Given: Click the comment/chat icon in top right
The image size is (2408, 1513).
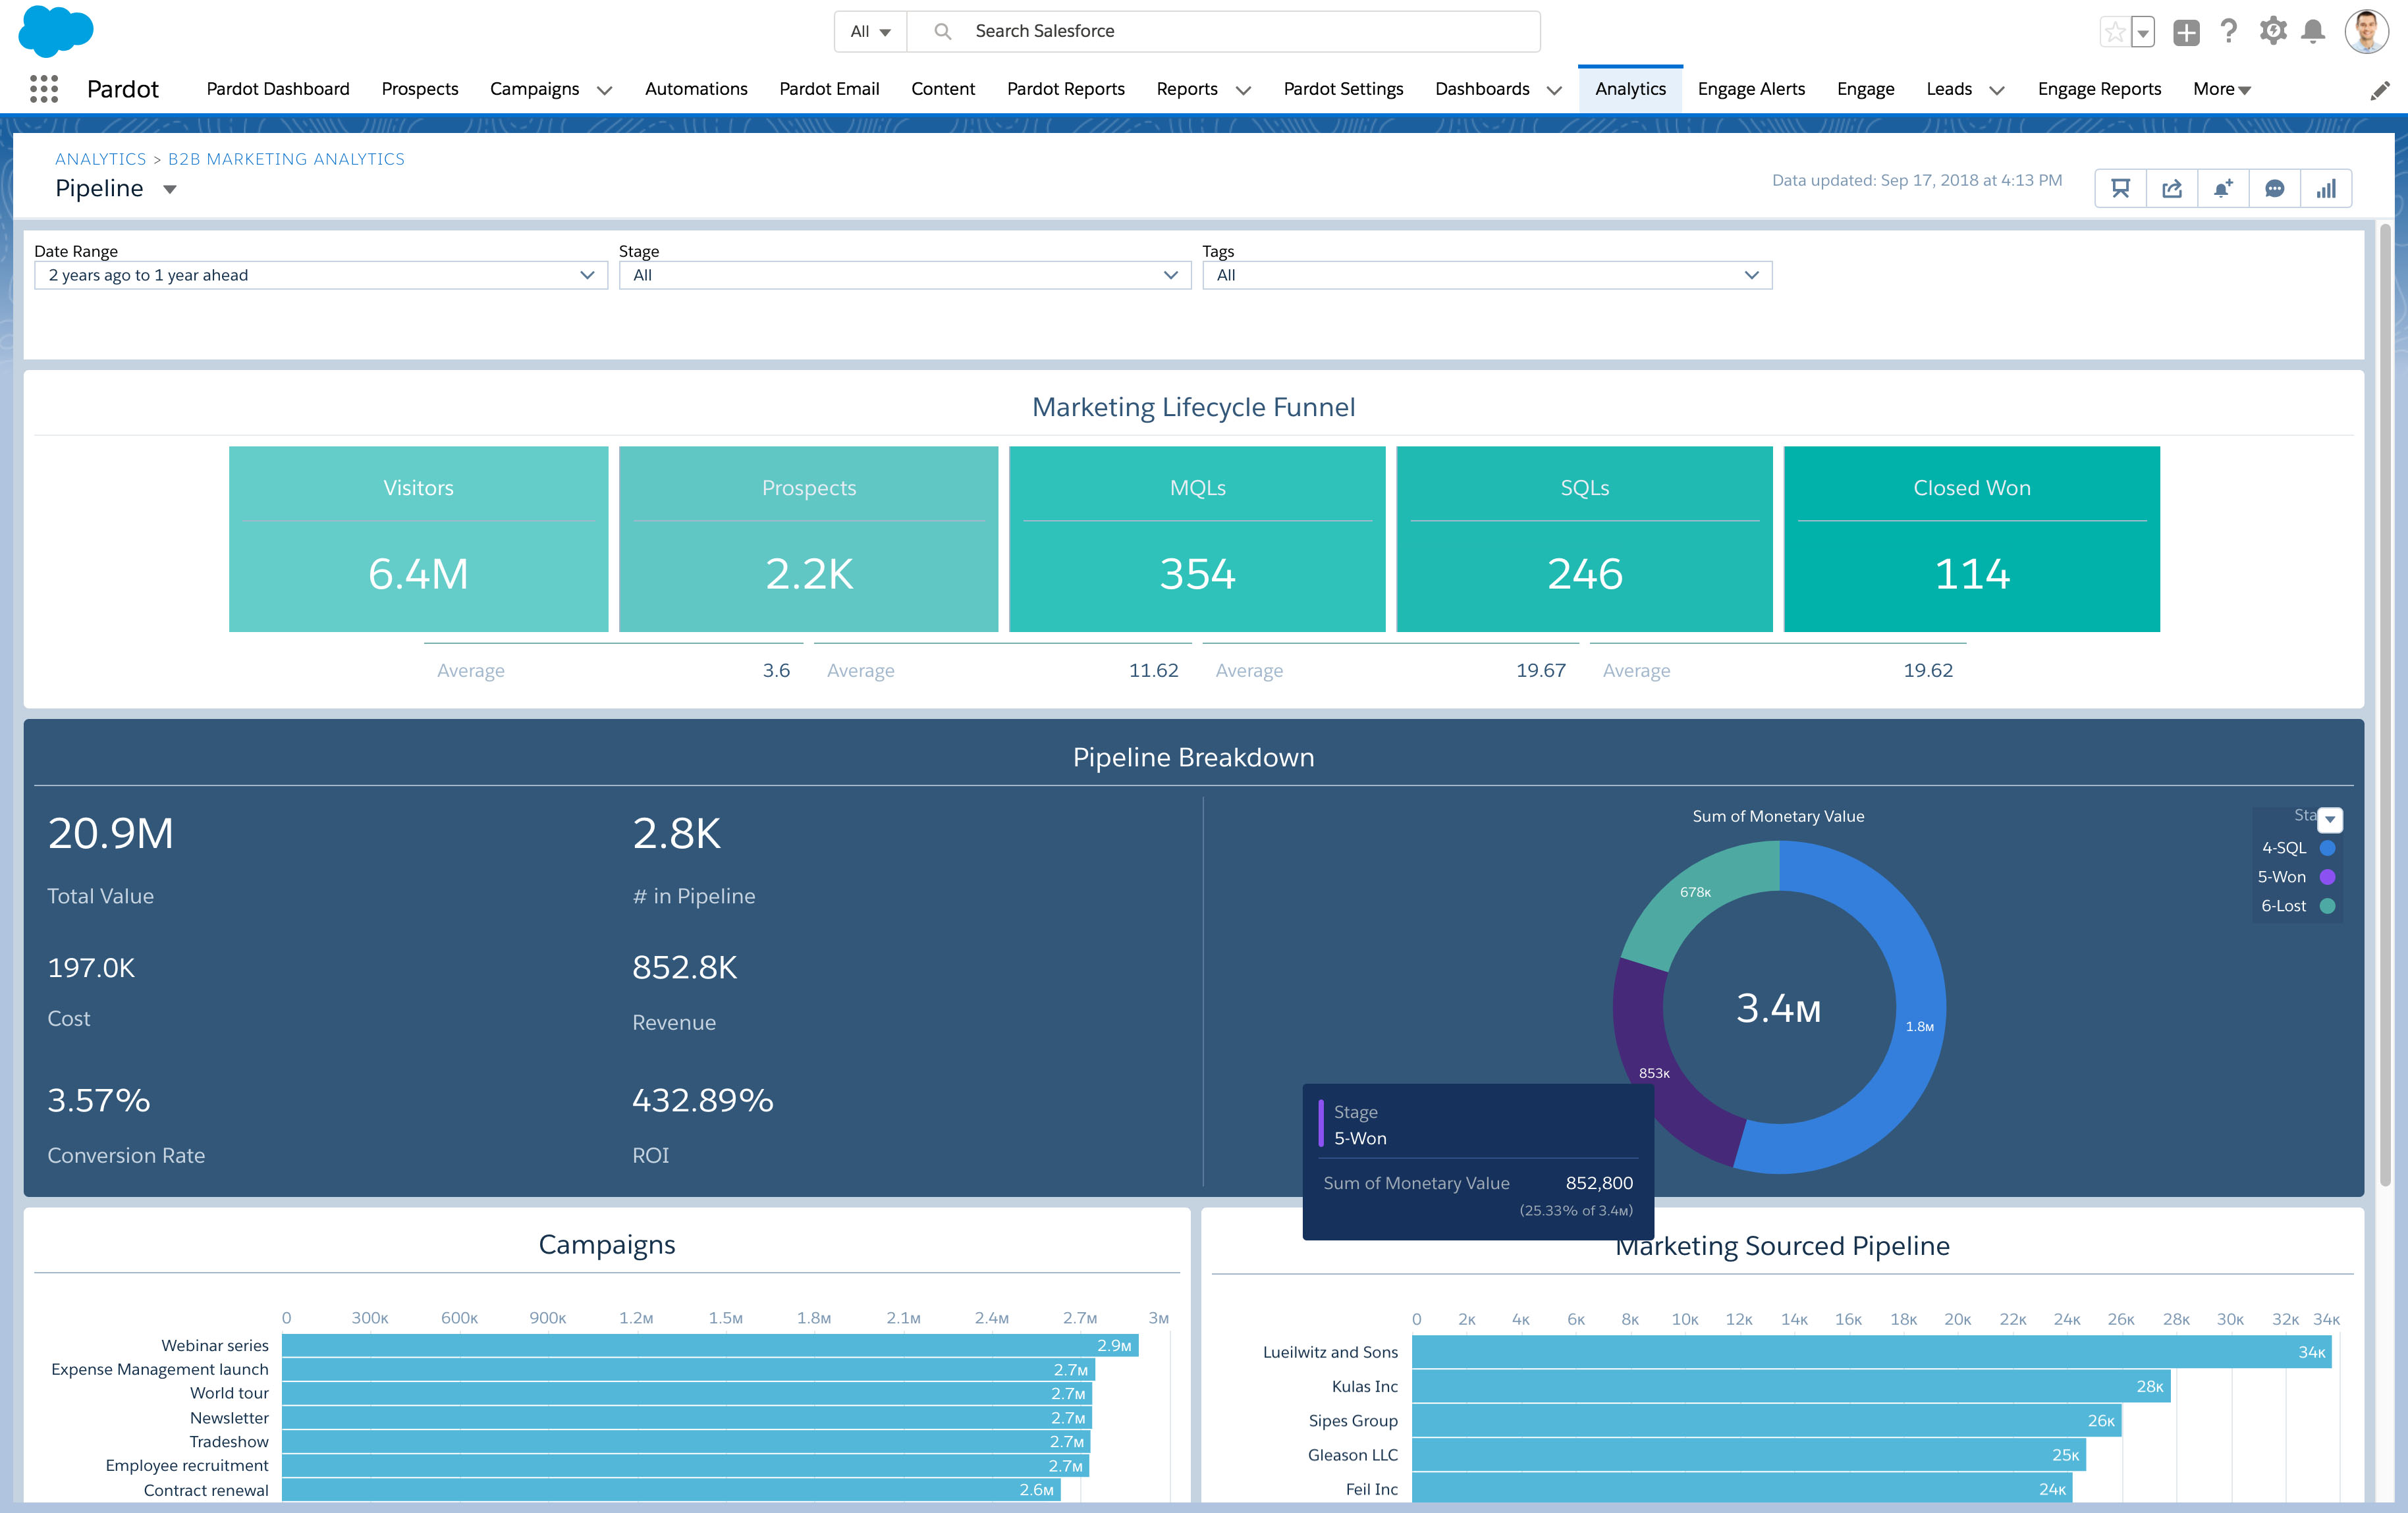Looking at the screenshot, I should point(2274,188).
